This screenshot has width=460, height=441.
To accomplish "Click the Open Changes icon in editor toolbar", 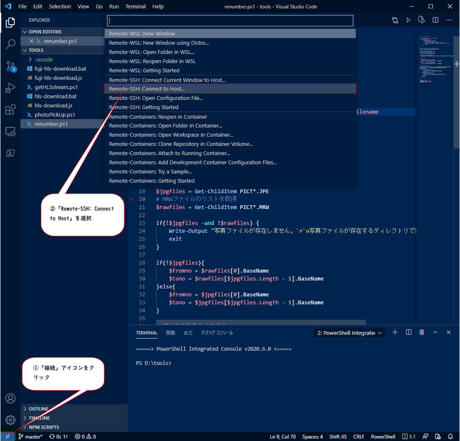I will (395, 20).
